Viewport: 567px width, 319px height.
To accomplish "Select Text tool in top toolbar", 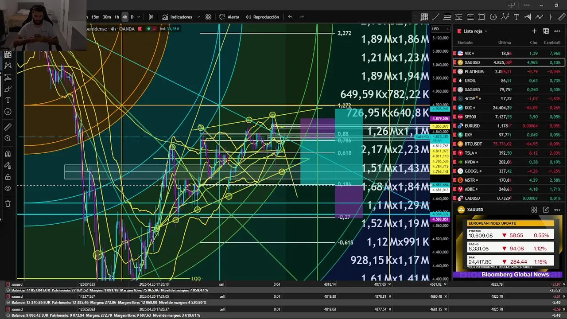I will click(x=517, y=17).
